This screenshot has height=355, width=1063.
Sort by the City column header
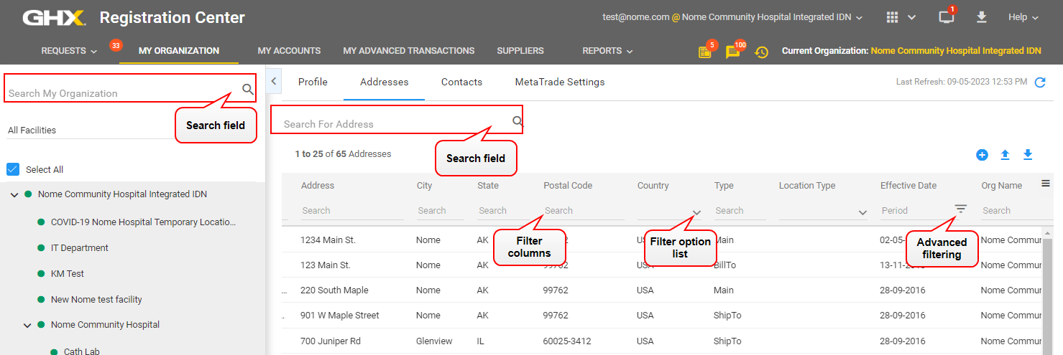coord(424,185)
